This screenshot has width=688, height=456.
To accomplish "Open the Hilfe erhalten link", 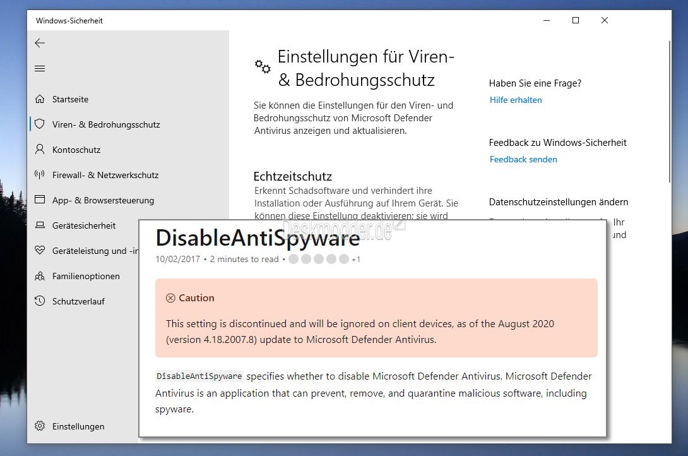I will (516, 100).
